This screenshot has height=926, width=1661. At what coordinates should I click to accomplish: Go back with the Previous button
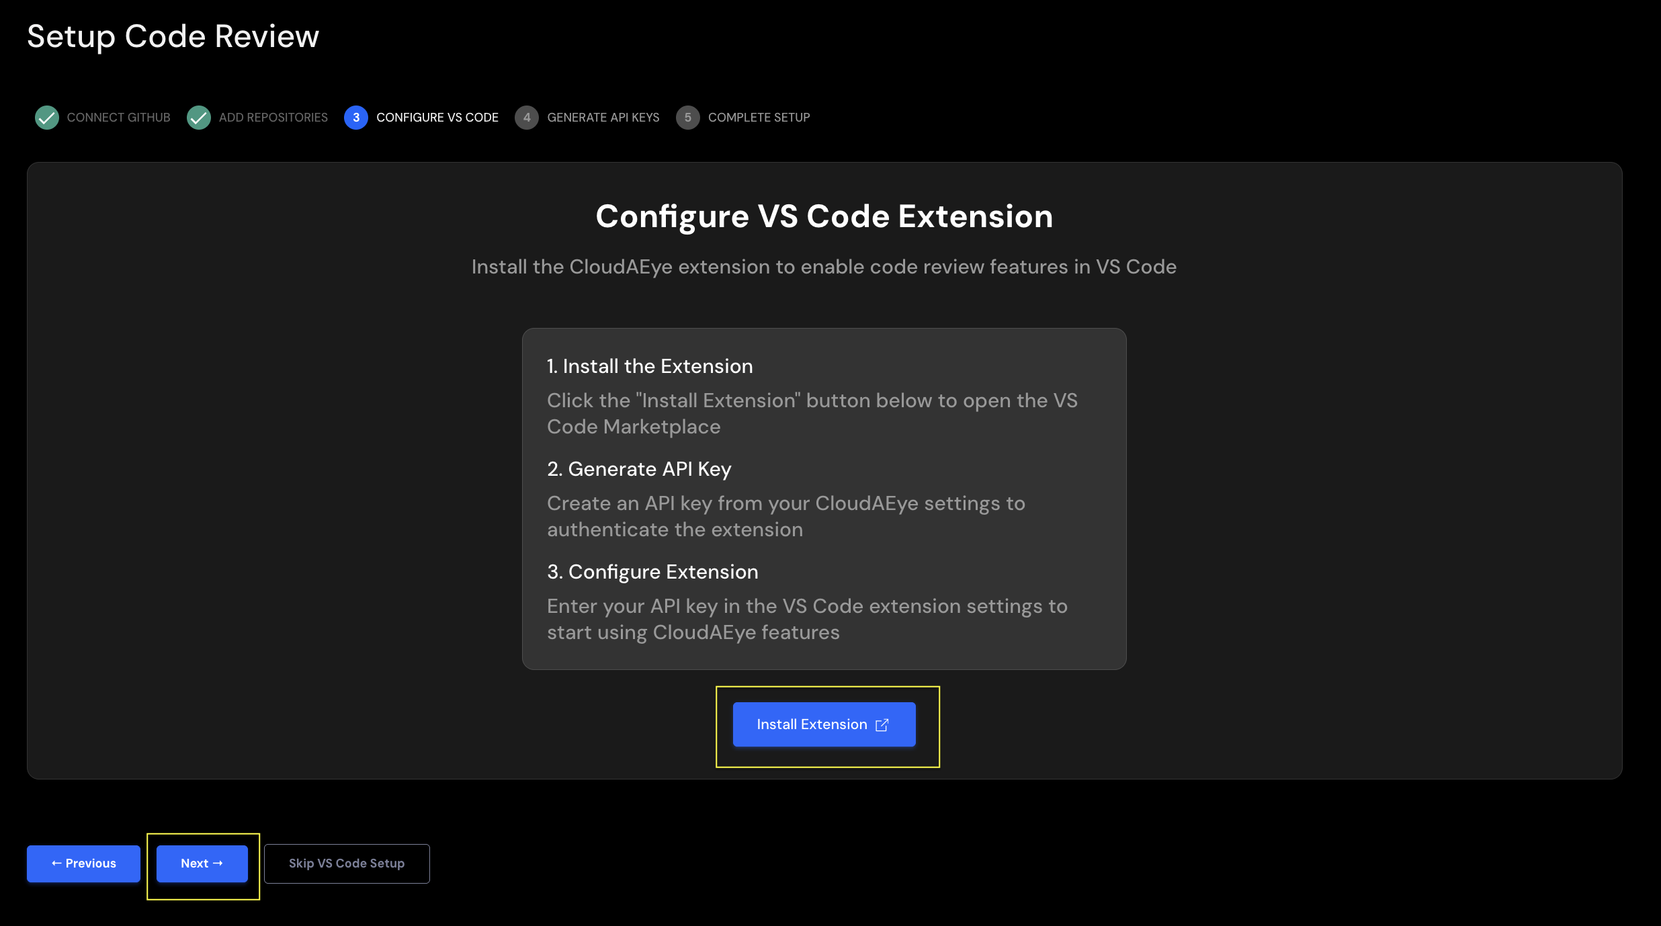pos(83,864)
